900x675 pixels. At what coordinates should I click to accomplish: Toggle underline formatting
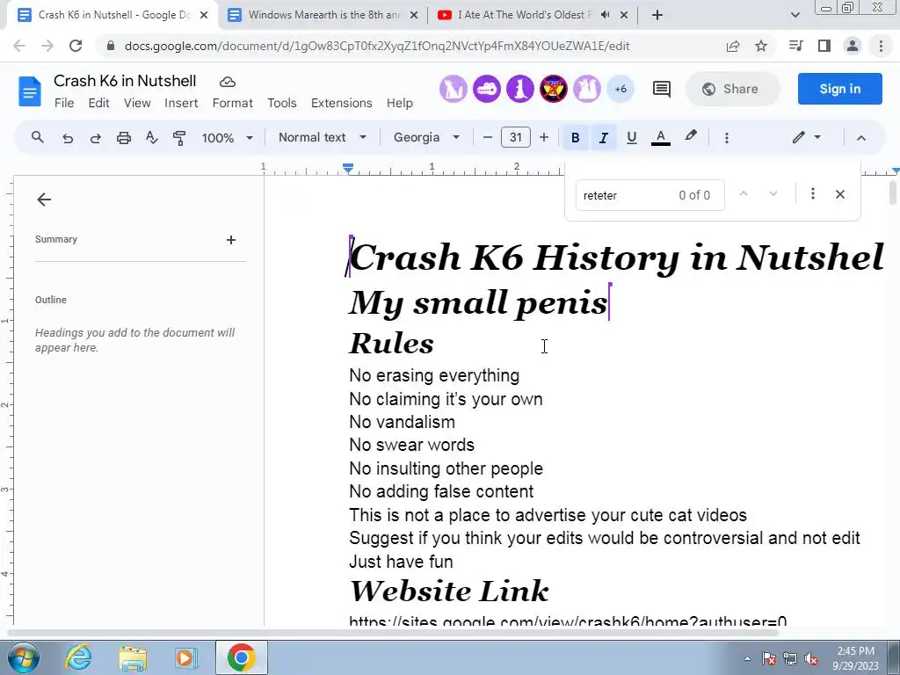(631, 138)
